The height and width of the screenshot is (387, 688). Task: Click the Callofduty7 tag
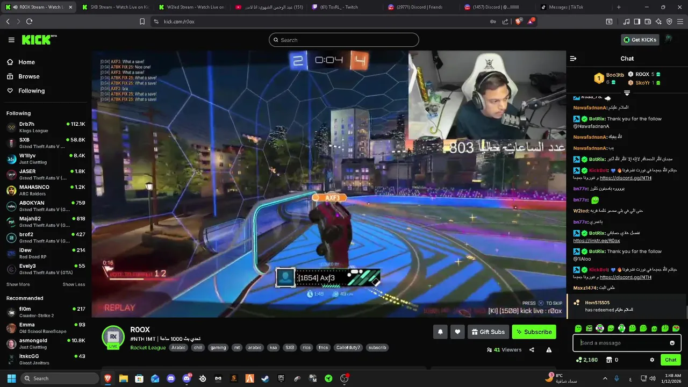[348, 347]
